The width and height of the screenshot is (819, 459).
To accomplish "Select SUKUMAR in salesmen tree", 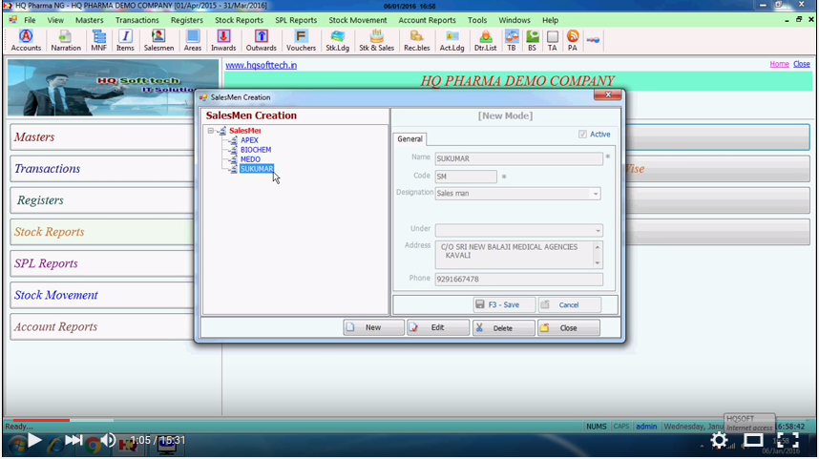I will pos(257,169).
